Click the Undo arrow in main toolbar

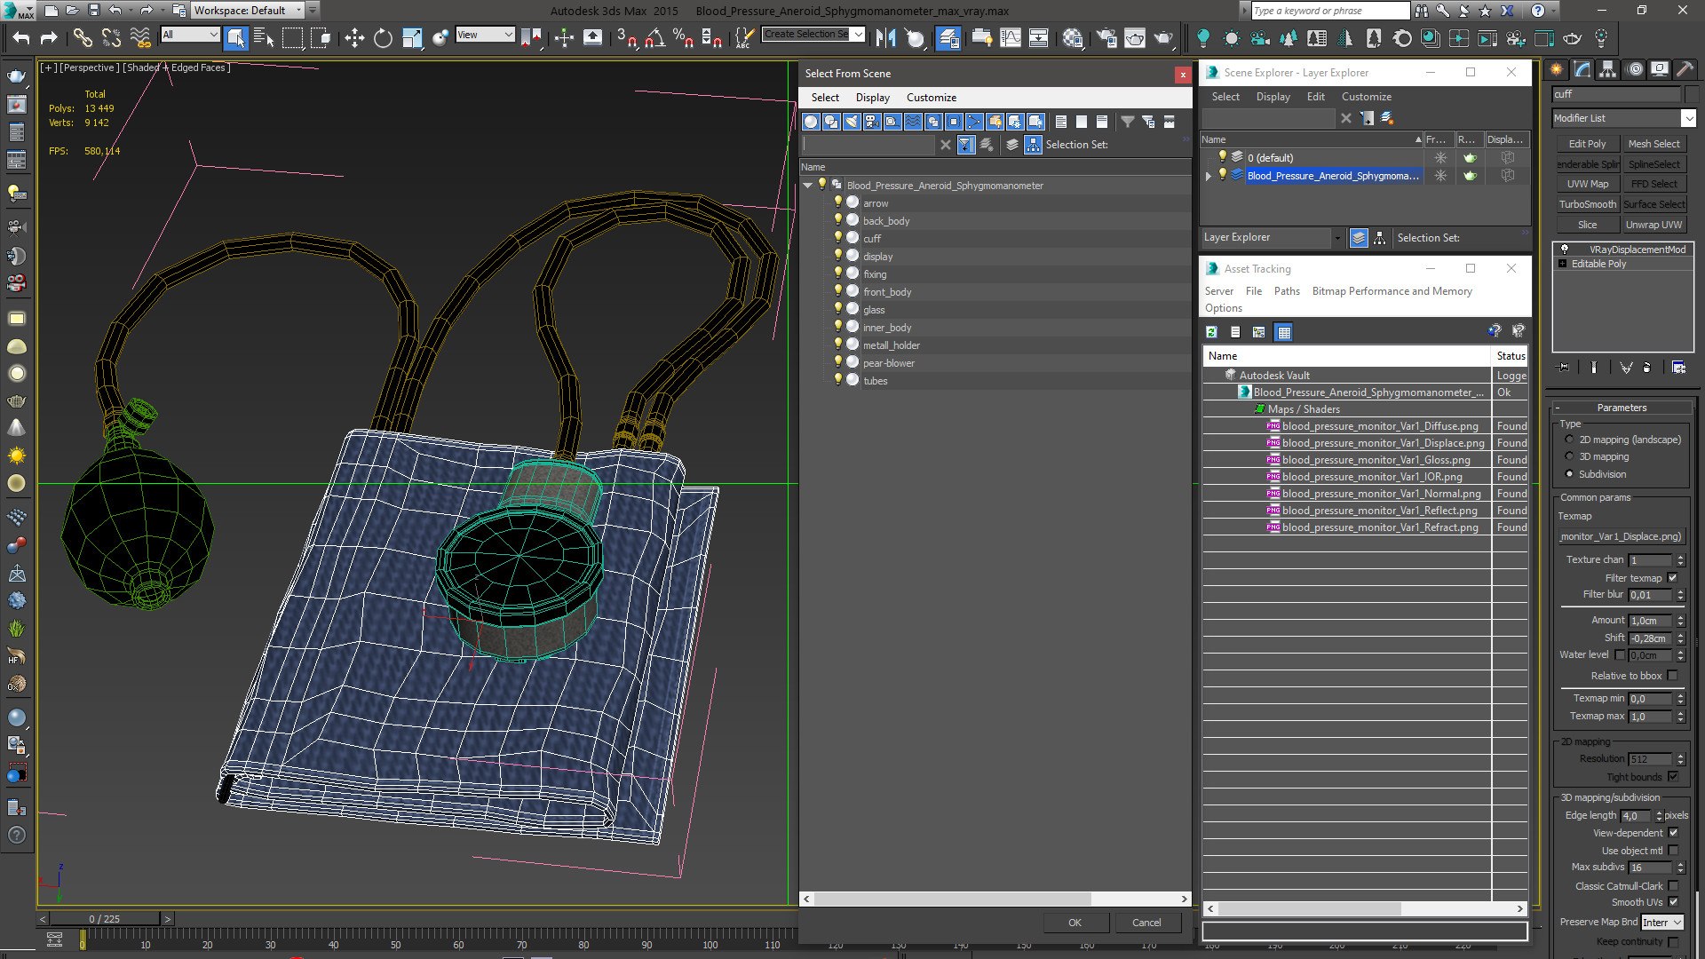coord(21,37)
